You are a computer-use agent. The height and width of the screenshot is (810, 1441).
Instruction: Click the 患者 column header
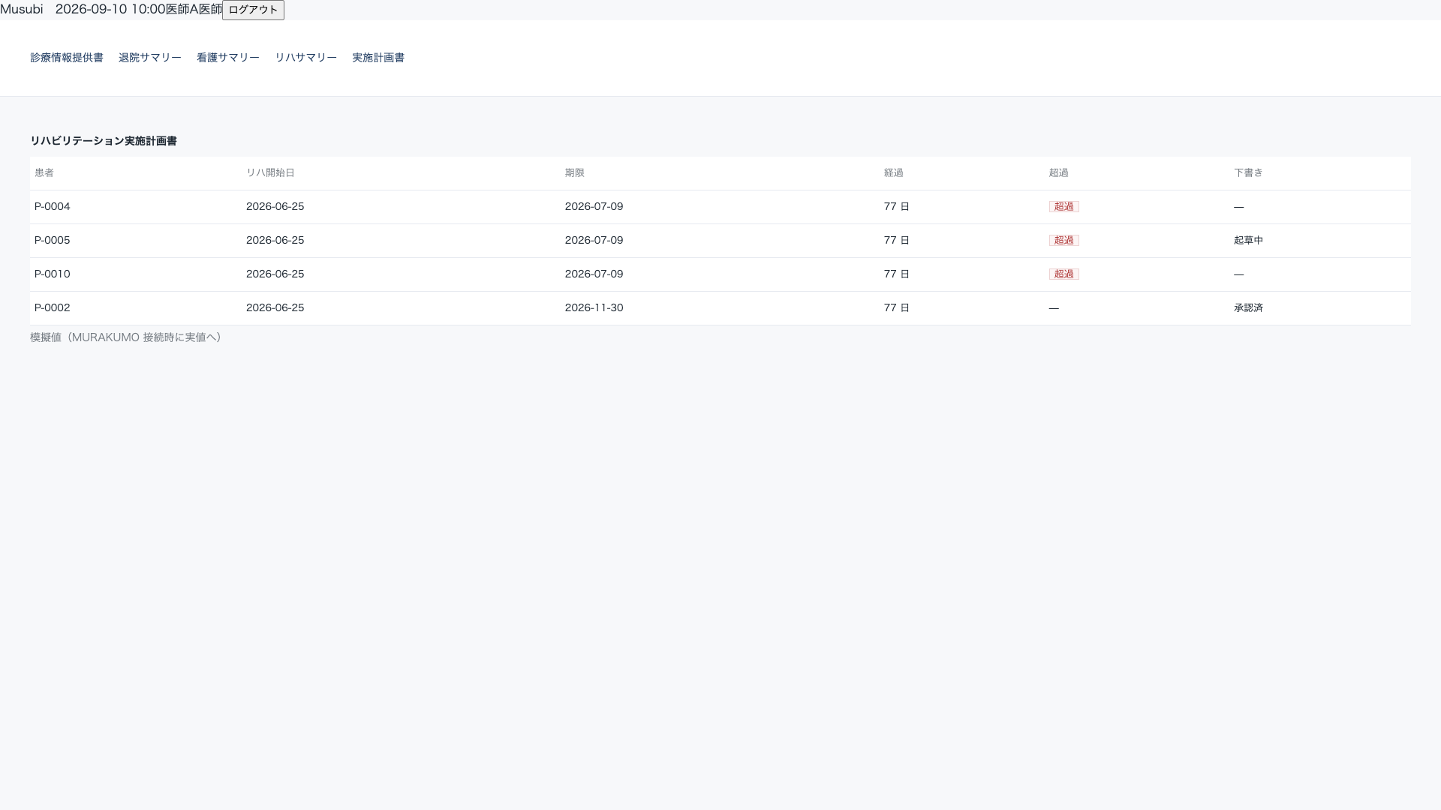click(44, 173)
